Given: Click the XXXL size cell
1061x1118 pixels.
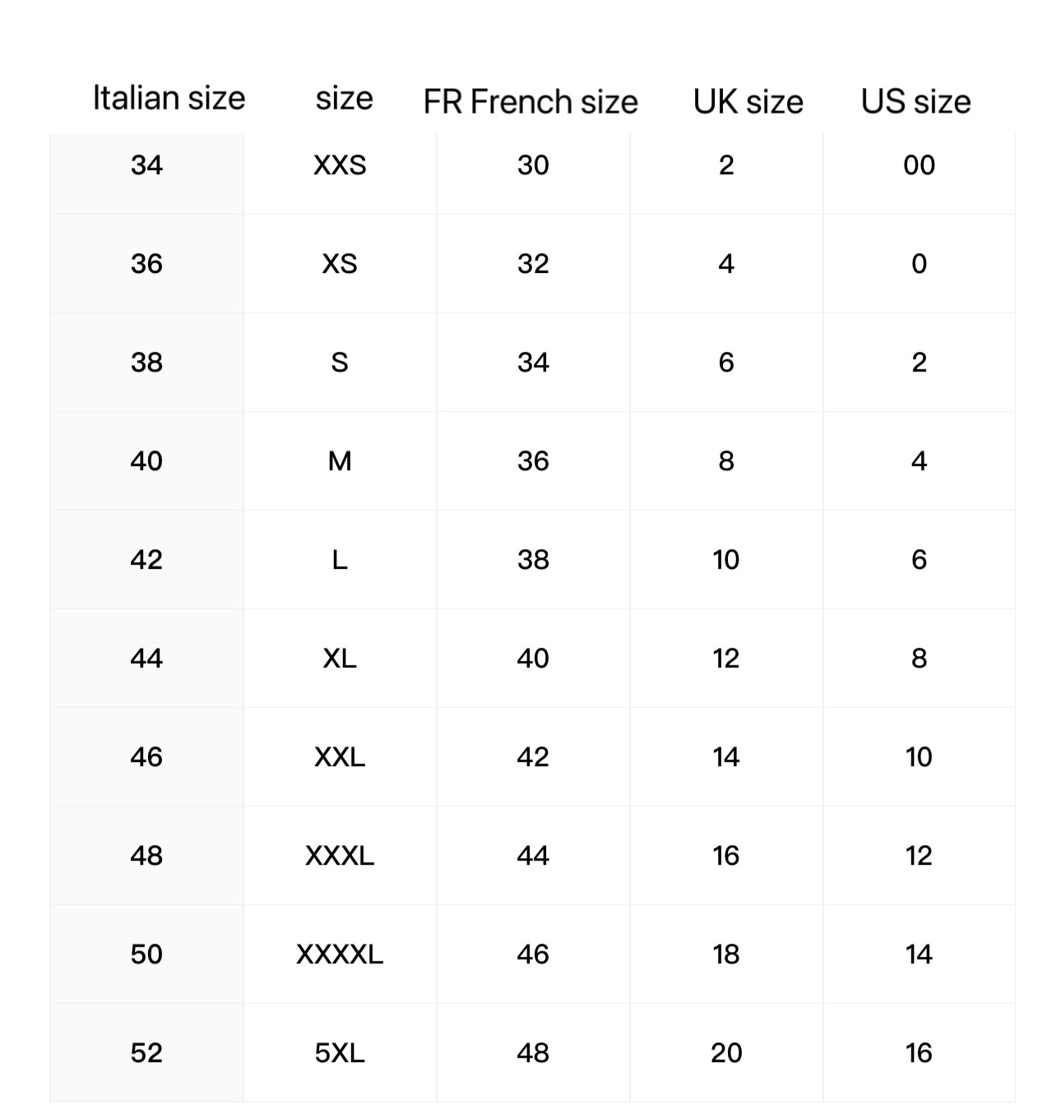Looking at the screenshot, I should (x=340, y=856).
